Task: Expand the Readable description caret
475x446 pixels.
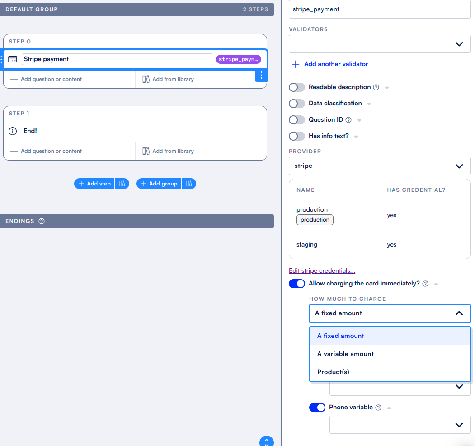Action: click(x=387, y=88)
